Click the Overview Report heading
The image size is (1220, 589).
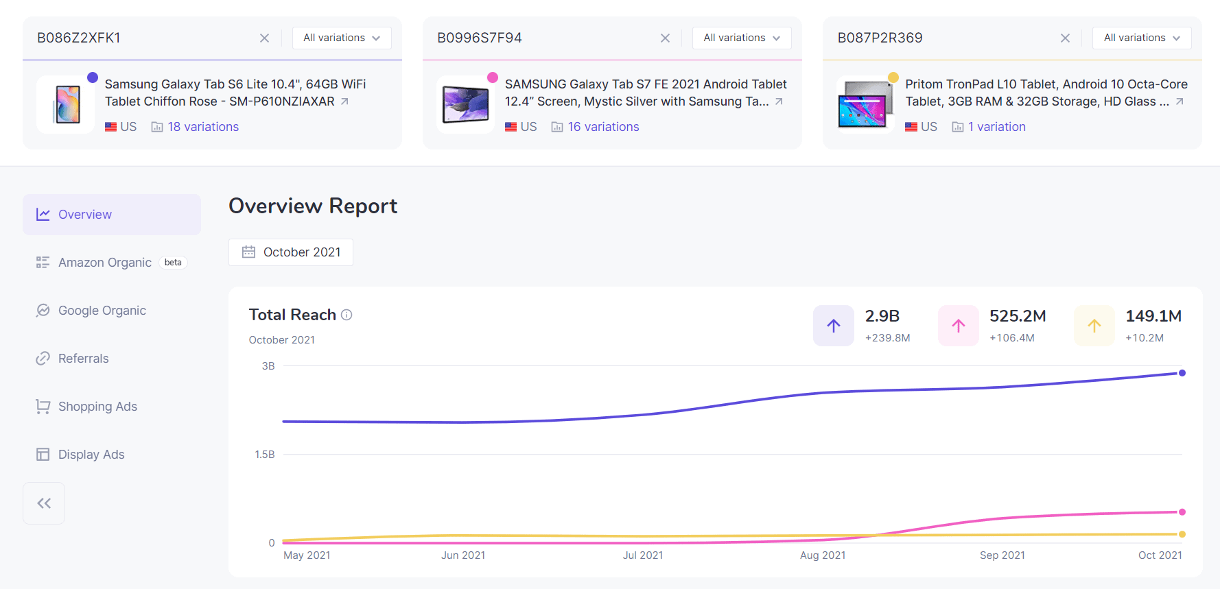pos(313,206)
